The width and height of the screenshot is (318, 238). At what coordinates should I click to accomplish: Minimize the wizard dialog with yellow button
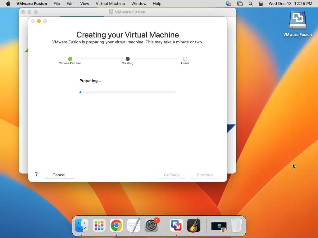(39, 21)
